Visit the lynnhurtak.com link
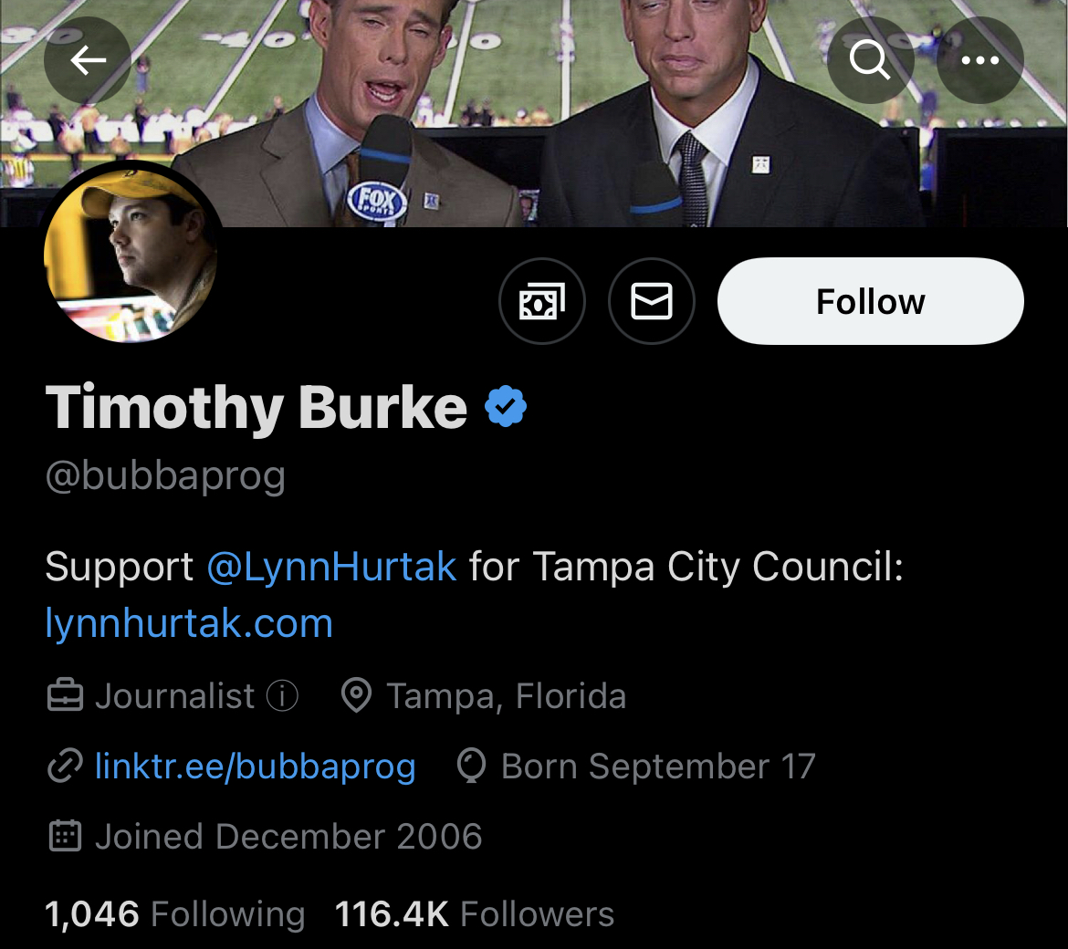The width and height of the screenshot is (1068, 949). (x=189, y=623)
